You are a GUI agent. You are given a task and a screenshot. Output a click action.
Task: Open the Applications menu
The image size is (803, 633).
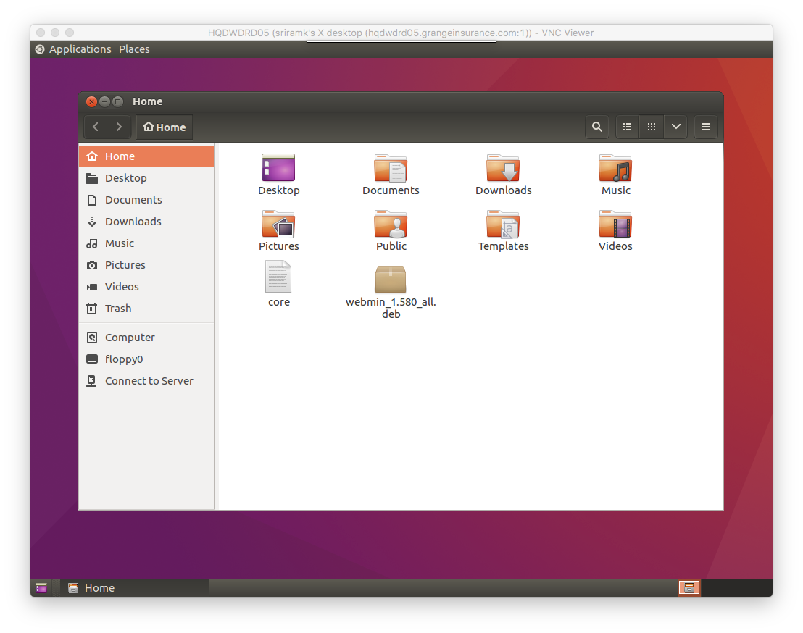click(x=80, y=49)
